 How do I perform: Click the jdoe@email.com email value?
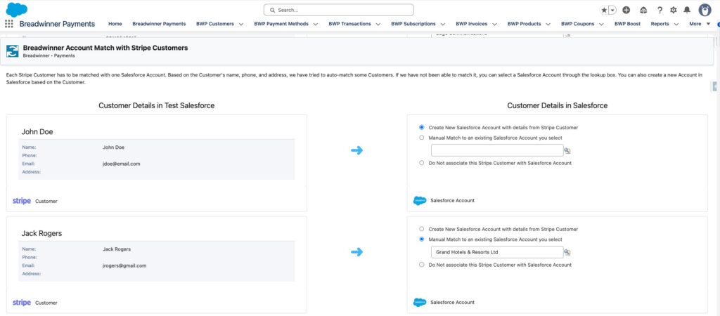(121, 164)
